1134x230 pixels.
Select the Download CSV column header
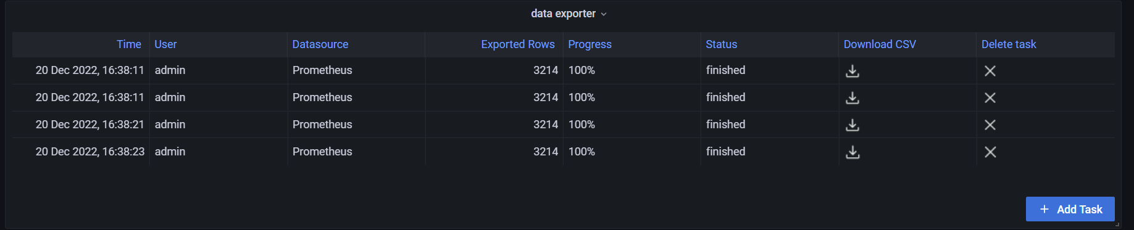coord(880,44)
